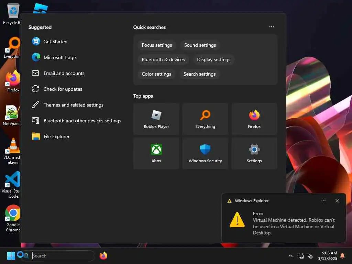The height and width of the screenshot is (264, 352).
Task: Open Windows Security tile
Action: click(x=205, y=153)
